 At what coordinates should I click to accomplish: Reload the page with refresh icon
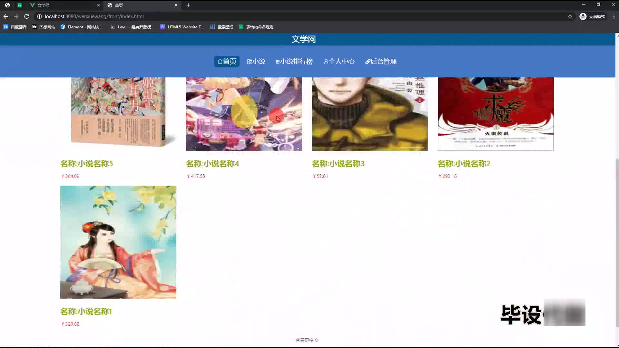(27, 16)
